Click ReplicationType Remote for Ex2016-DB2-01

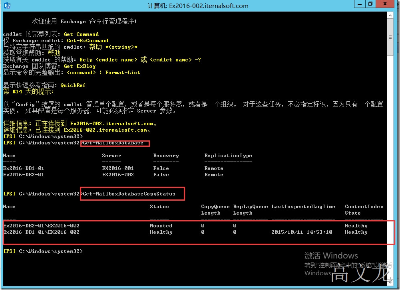point(214,175)
